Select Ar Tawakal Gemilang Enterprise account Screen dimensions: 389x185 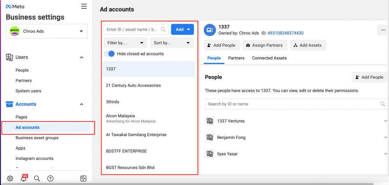pos(149,135)
